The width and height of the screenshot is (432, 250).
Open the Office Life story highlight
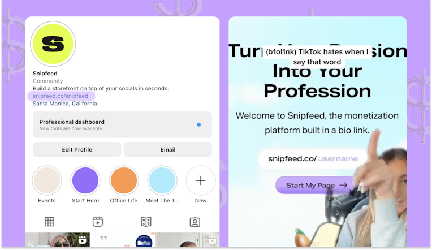tap(124, 180)
